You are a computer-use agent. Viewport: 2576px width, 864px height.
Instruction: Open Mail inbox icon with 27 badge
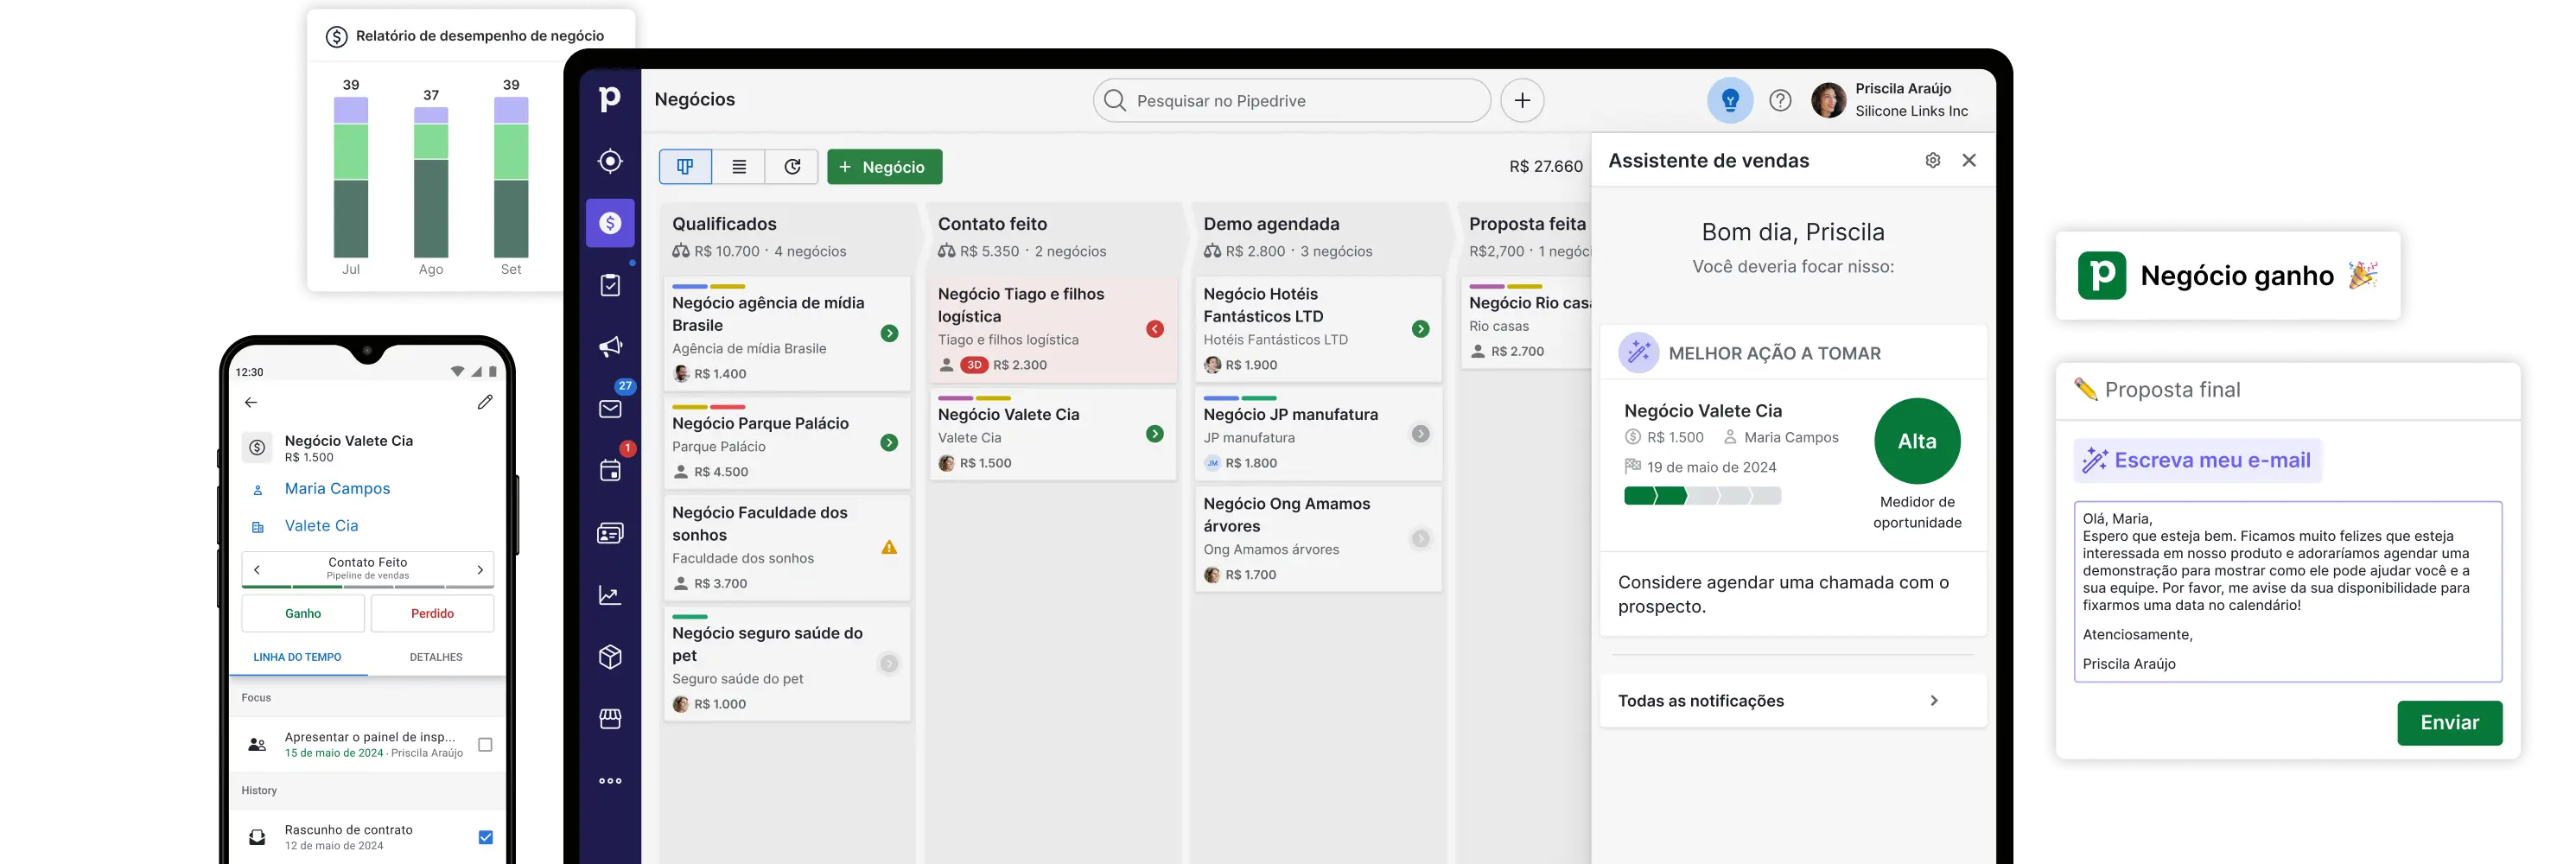(x=610, y=408)
